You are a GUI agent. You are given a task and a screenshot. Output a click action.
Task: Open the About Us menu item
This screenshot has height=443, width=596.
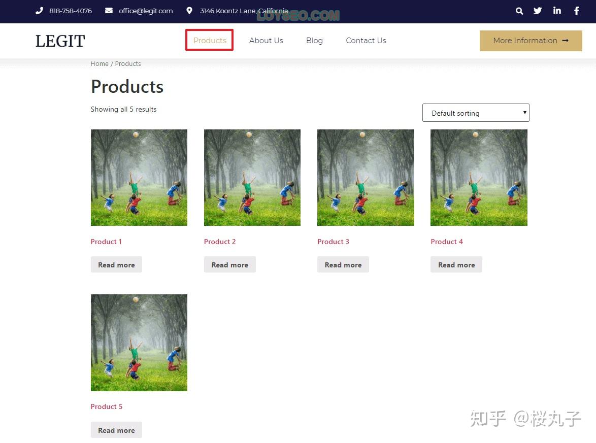266,40
